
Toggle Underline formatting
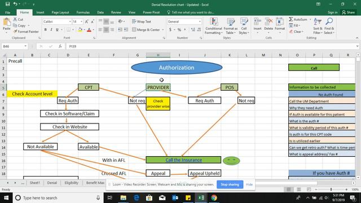(x=57, y=30)
